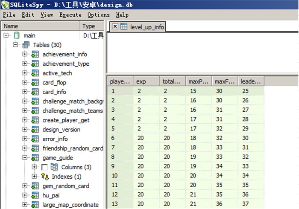Image resolution: width=299 pixels, height=209 pixels.
Task: Expand the card_info table node
Action: click(x=25, y=92)
